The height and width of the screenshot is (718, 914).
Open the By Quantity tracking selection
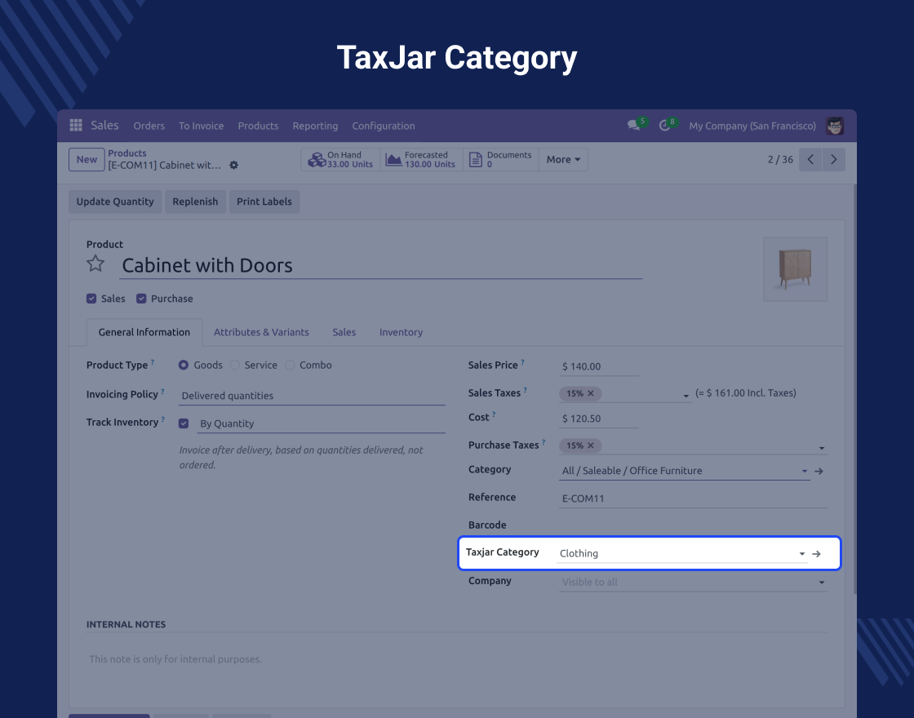[x=322, y=423]
